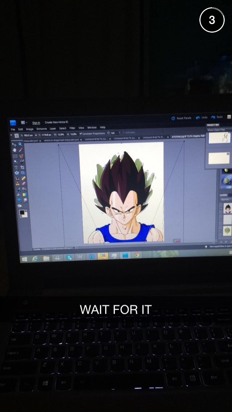Click the Rectangular Marquee tool
232x412 pixels.
(15, 156)
